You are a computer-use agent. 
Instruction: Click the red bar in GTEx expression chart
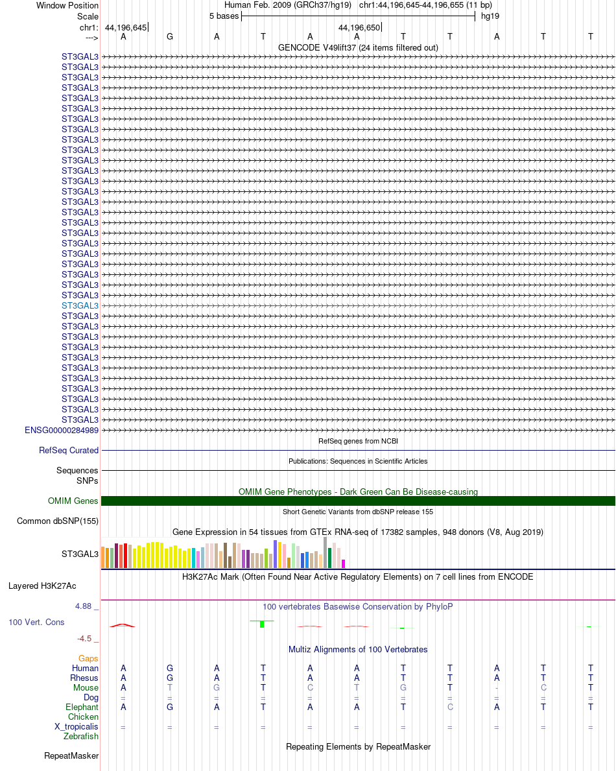coord(125,556)
